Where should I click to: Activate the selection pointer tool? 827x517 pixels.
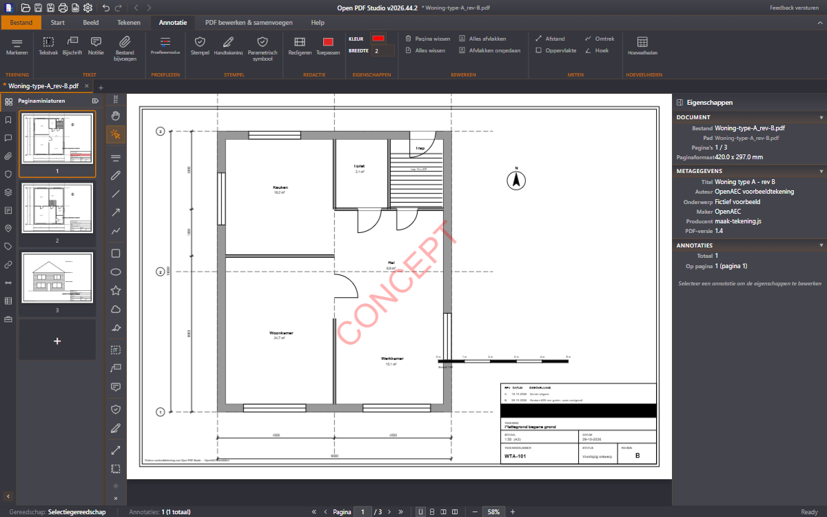click(116, 134)
